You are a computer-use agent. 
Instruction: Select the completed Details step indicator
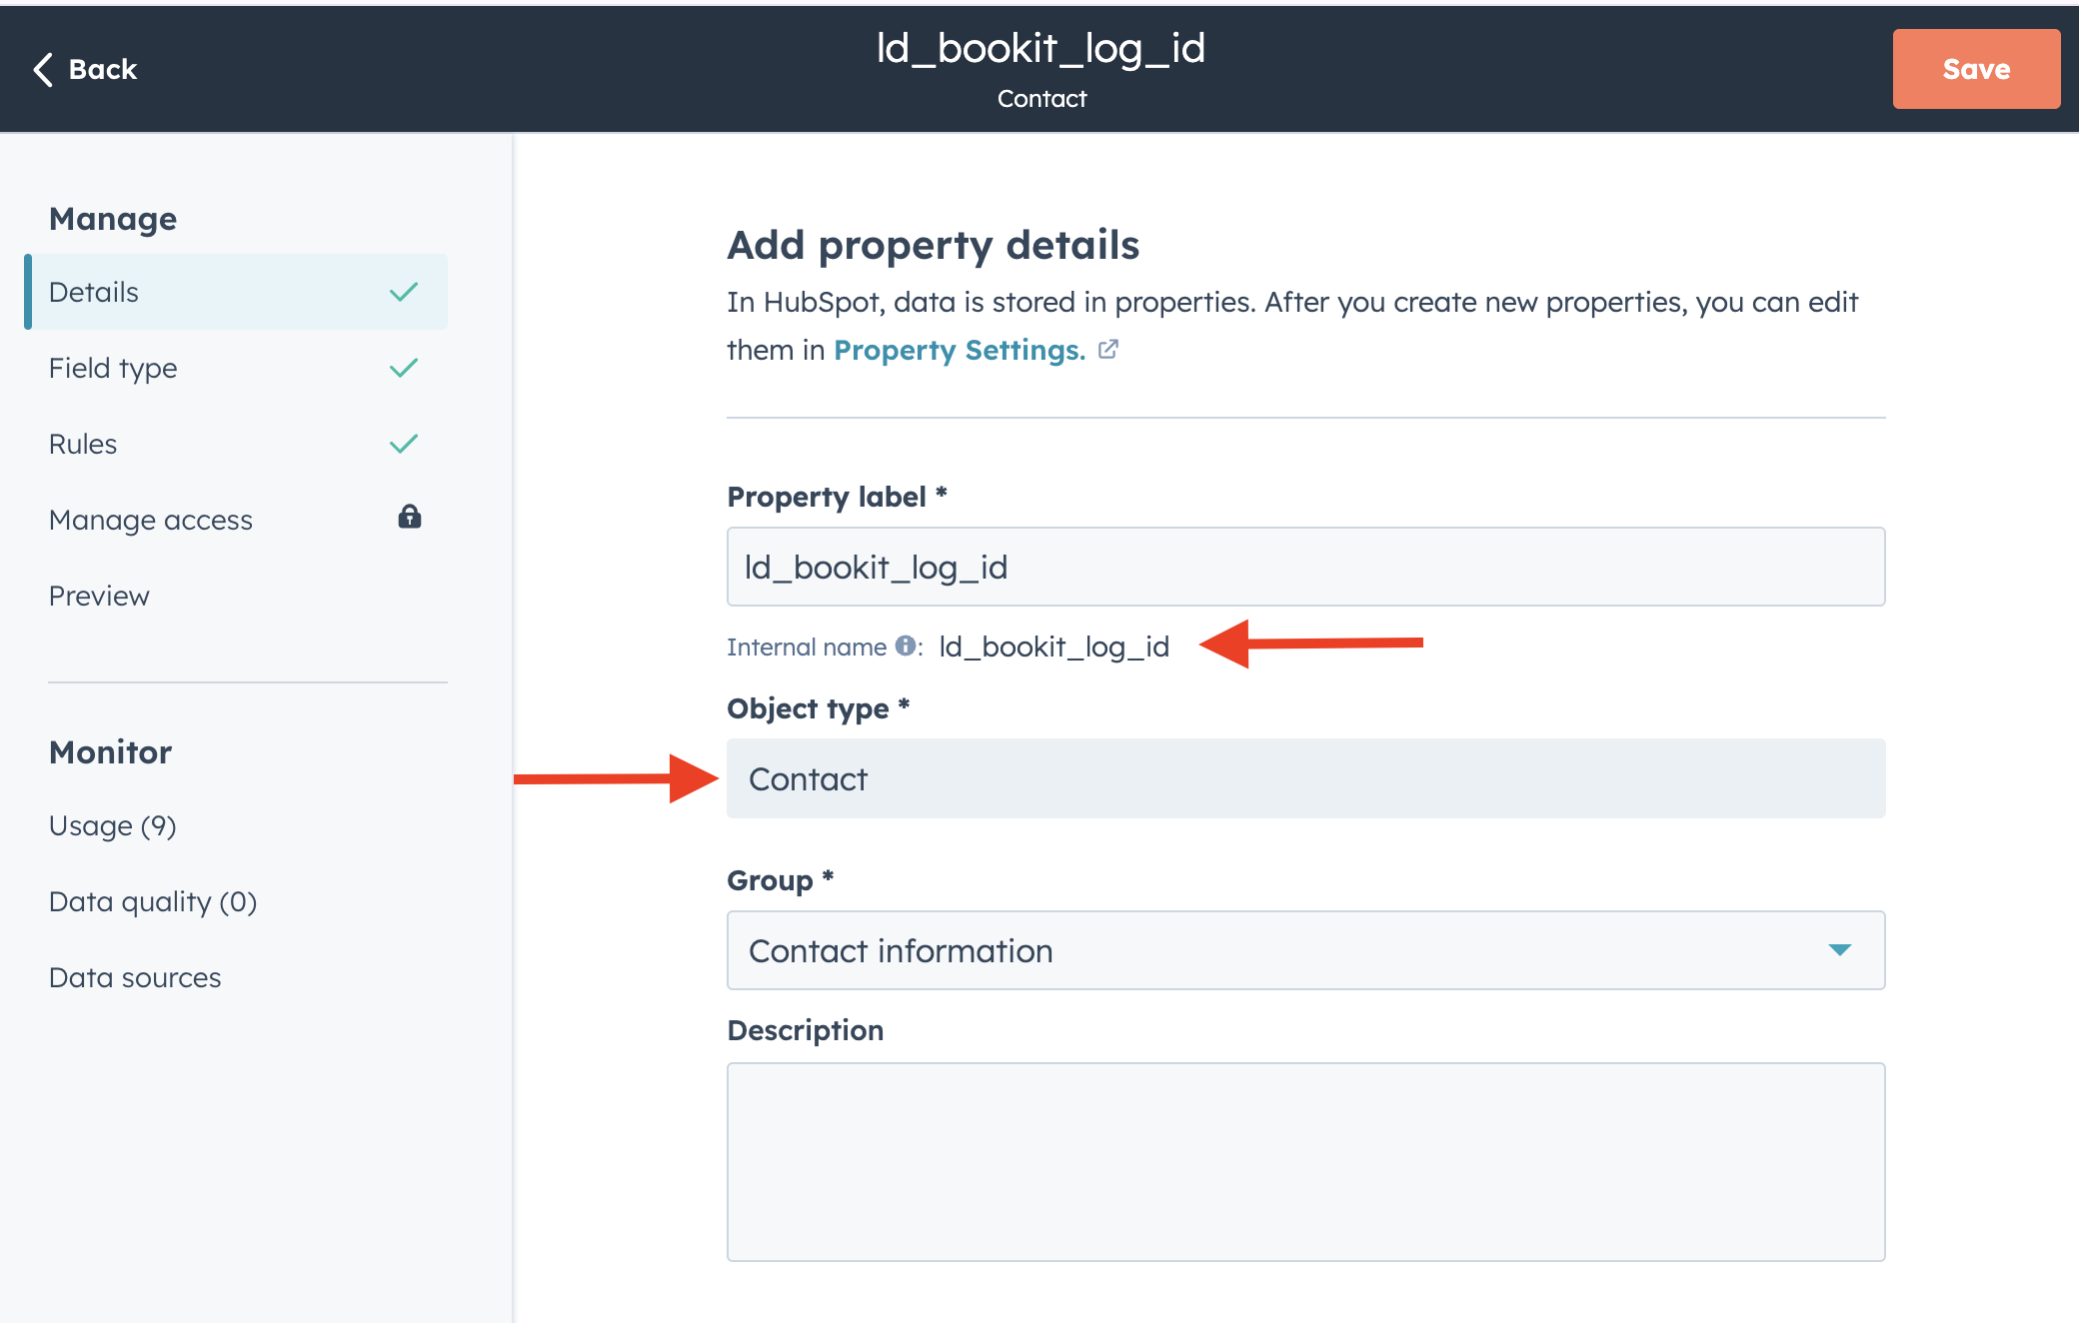404,291
